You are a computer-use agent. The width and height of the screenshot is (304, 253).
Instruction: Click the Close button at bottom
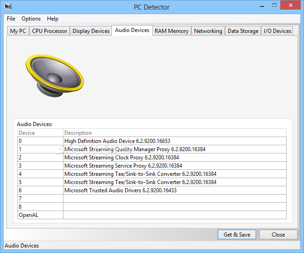[x=278, y=235]
